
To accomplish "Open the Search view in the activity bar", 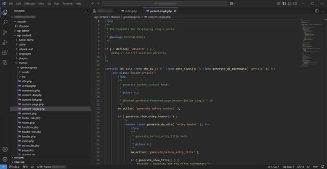I will tap(5, 22).
